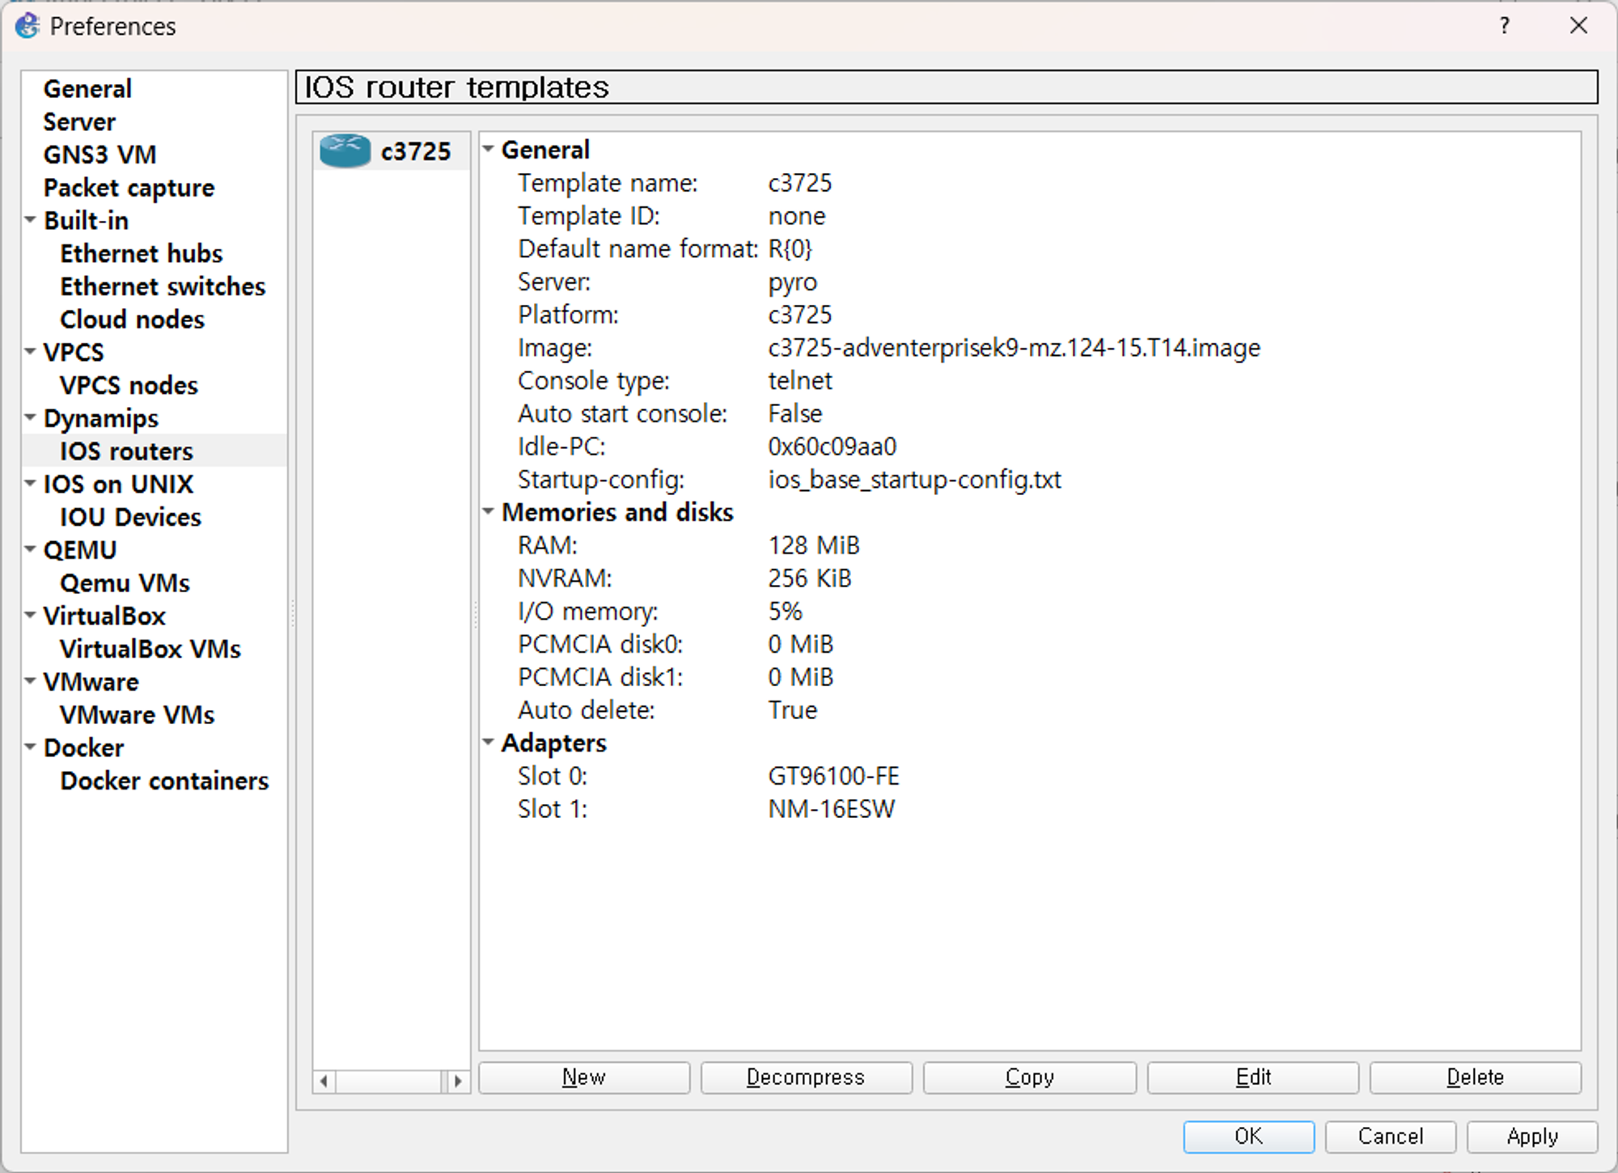Collapse the IOS on UNIX section
Image resolution: width=1618 pixels, height=1173 pixels.
click(31, 484)
